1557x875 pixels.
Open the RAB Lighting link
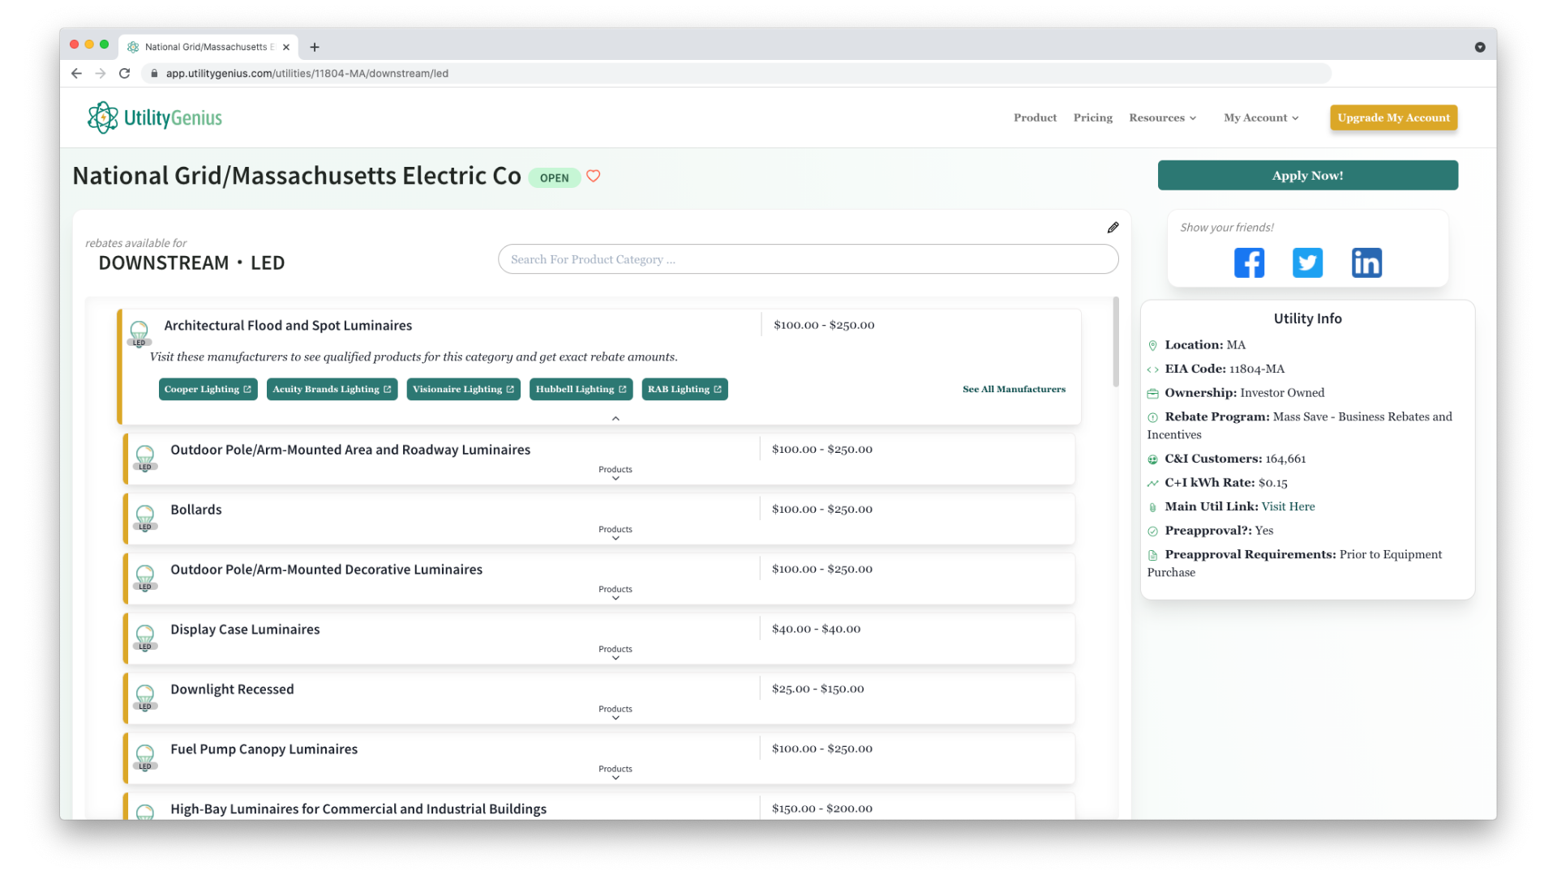click(x=684, y=389)
